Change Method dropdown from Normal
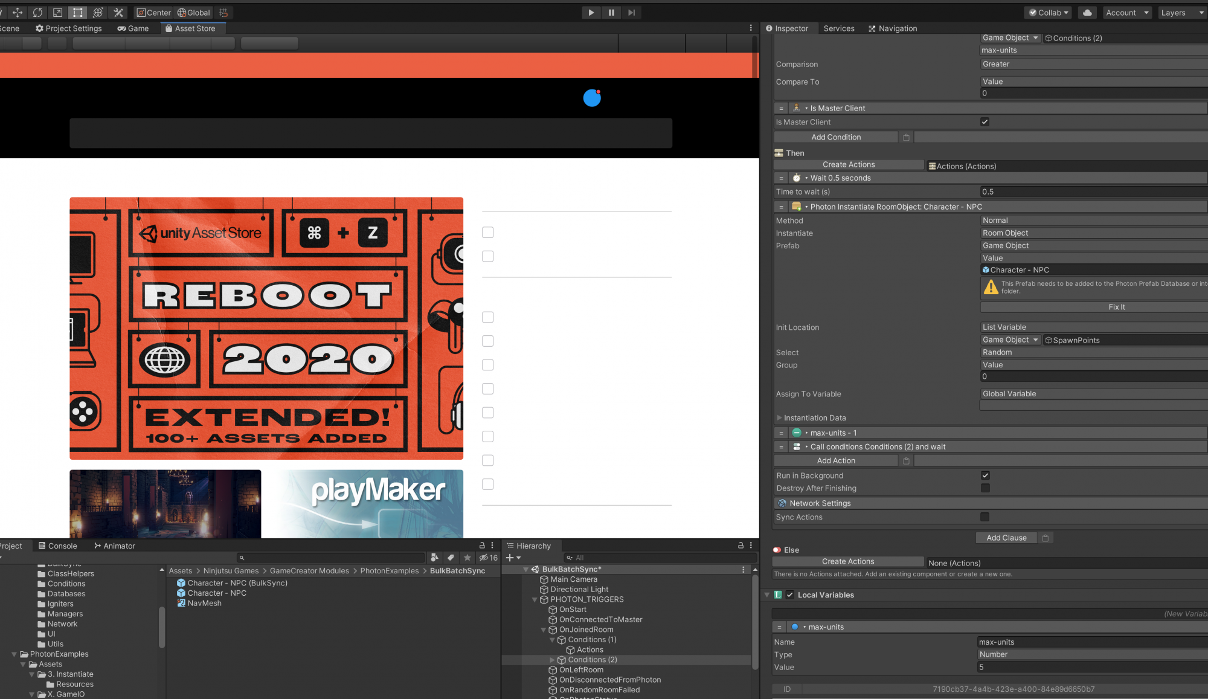The height and width of the screenshot is (699, 1208). [1093, 221]
